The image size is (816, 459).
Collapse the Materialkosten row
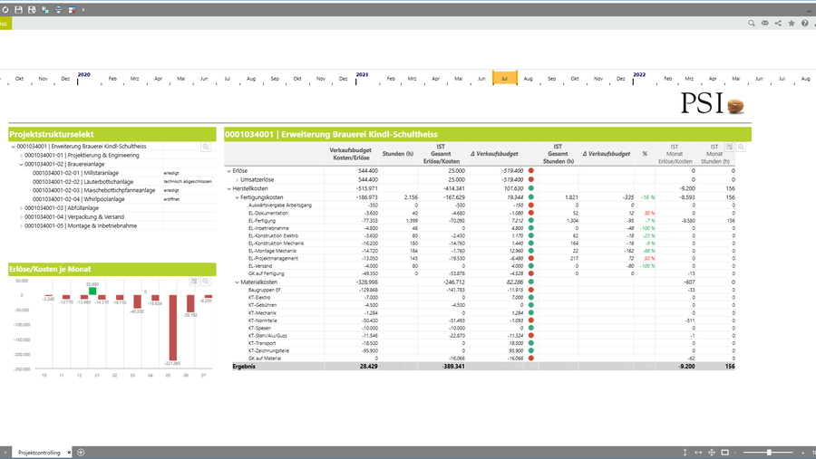click(237, 282)
